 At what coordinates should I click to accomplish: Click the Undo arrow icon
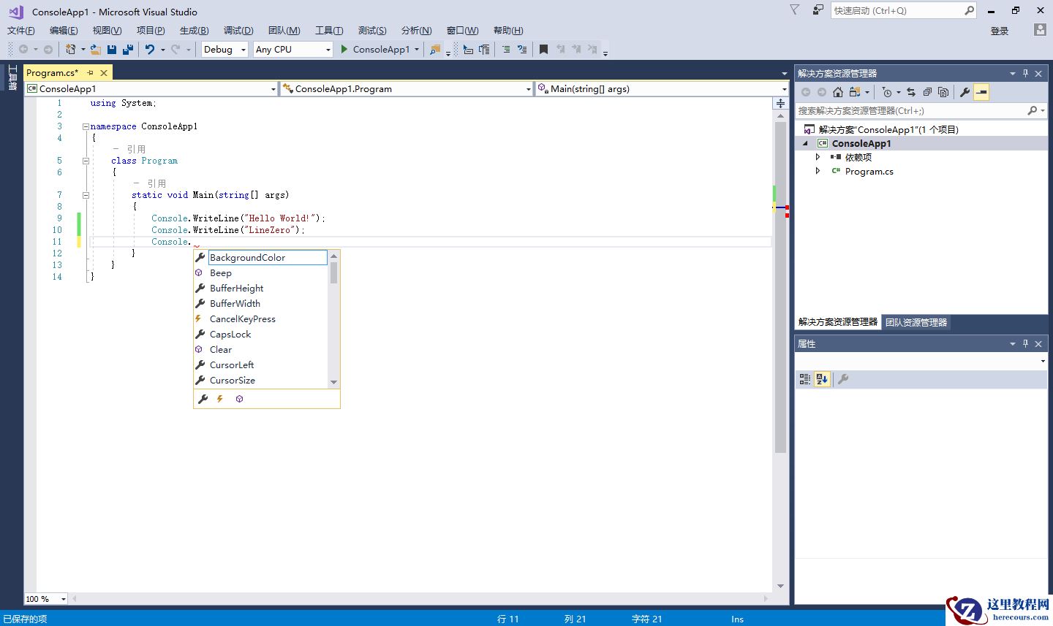(x=150, y=50)
